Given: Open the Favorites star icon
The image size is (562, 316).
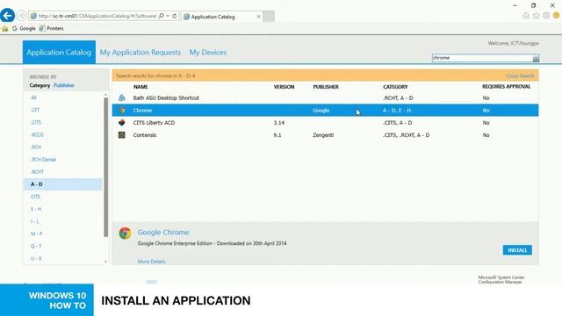Looking at the screenshot, I should tap(537, 16).
